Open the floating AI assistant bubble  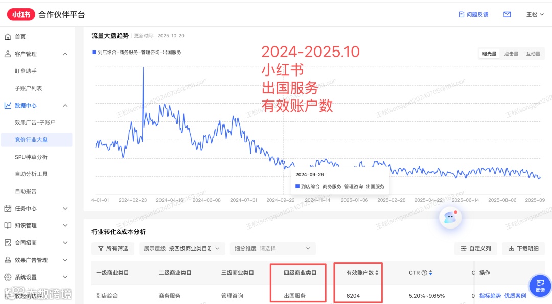click(450, 217)
